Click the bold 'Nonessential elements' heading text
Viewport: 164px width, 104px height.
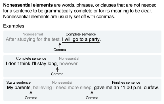tap(28, 5)
